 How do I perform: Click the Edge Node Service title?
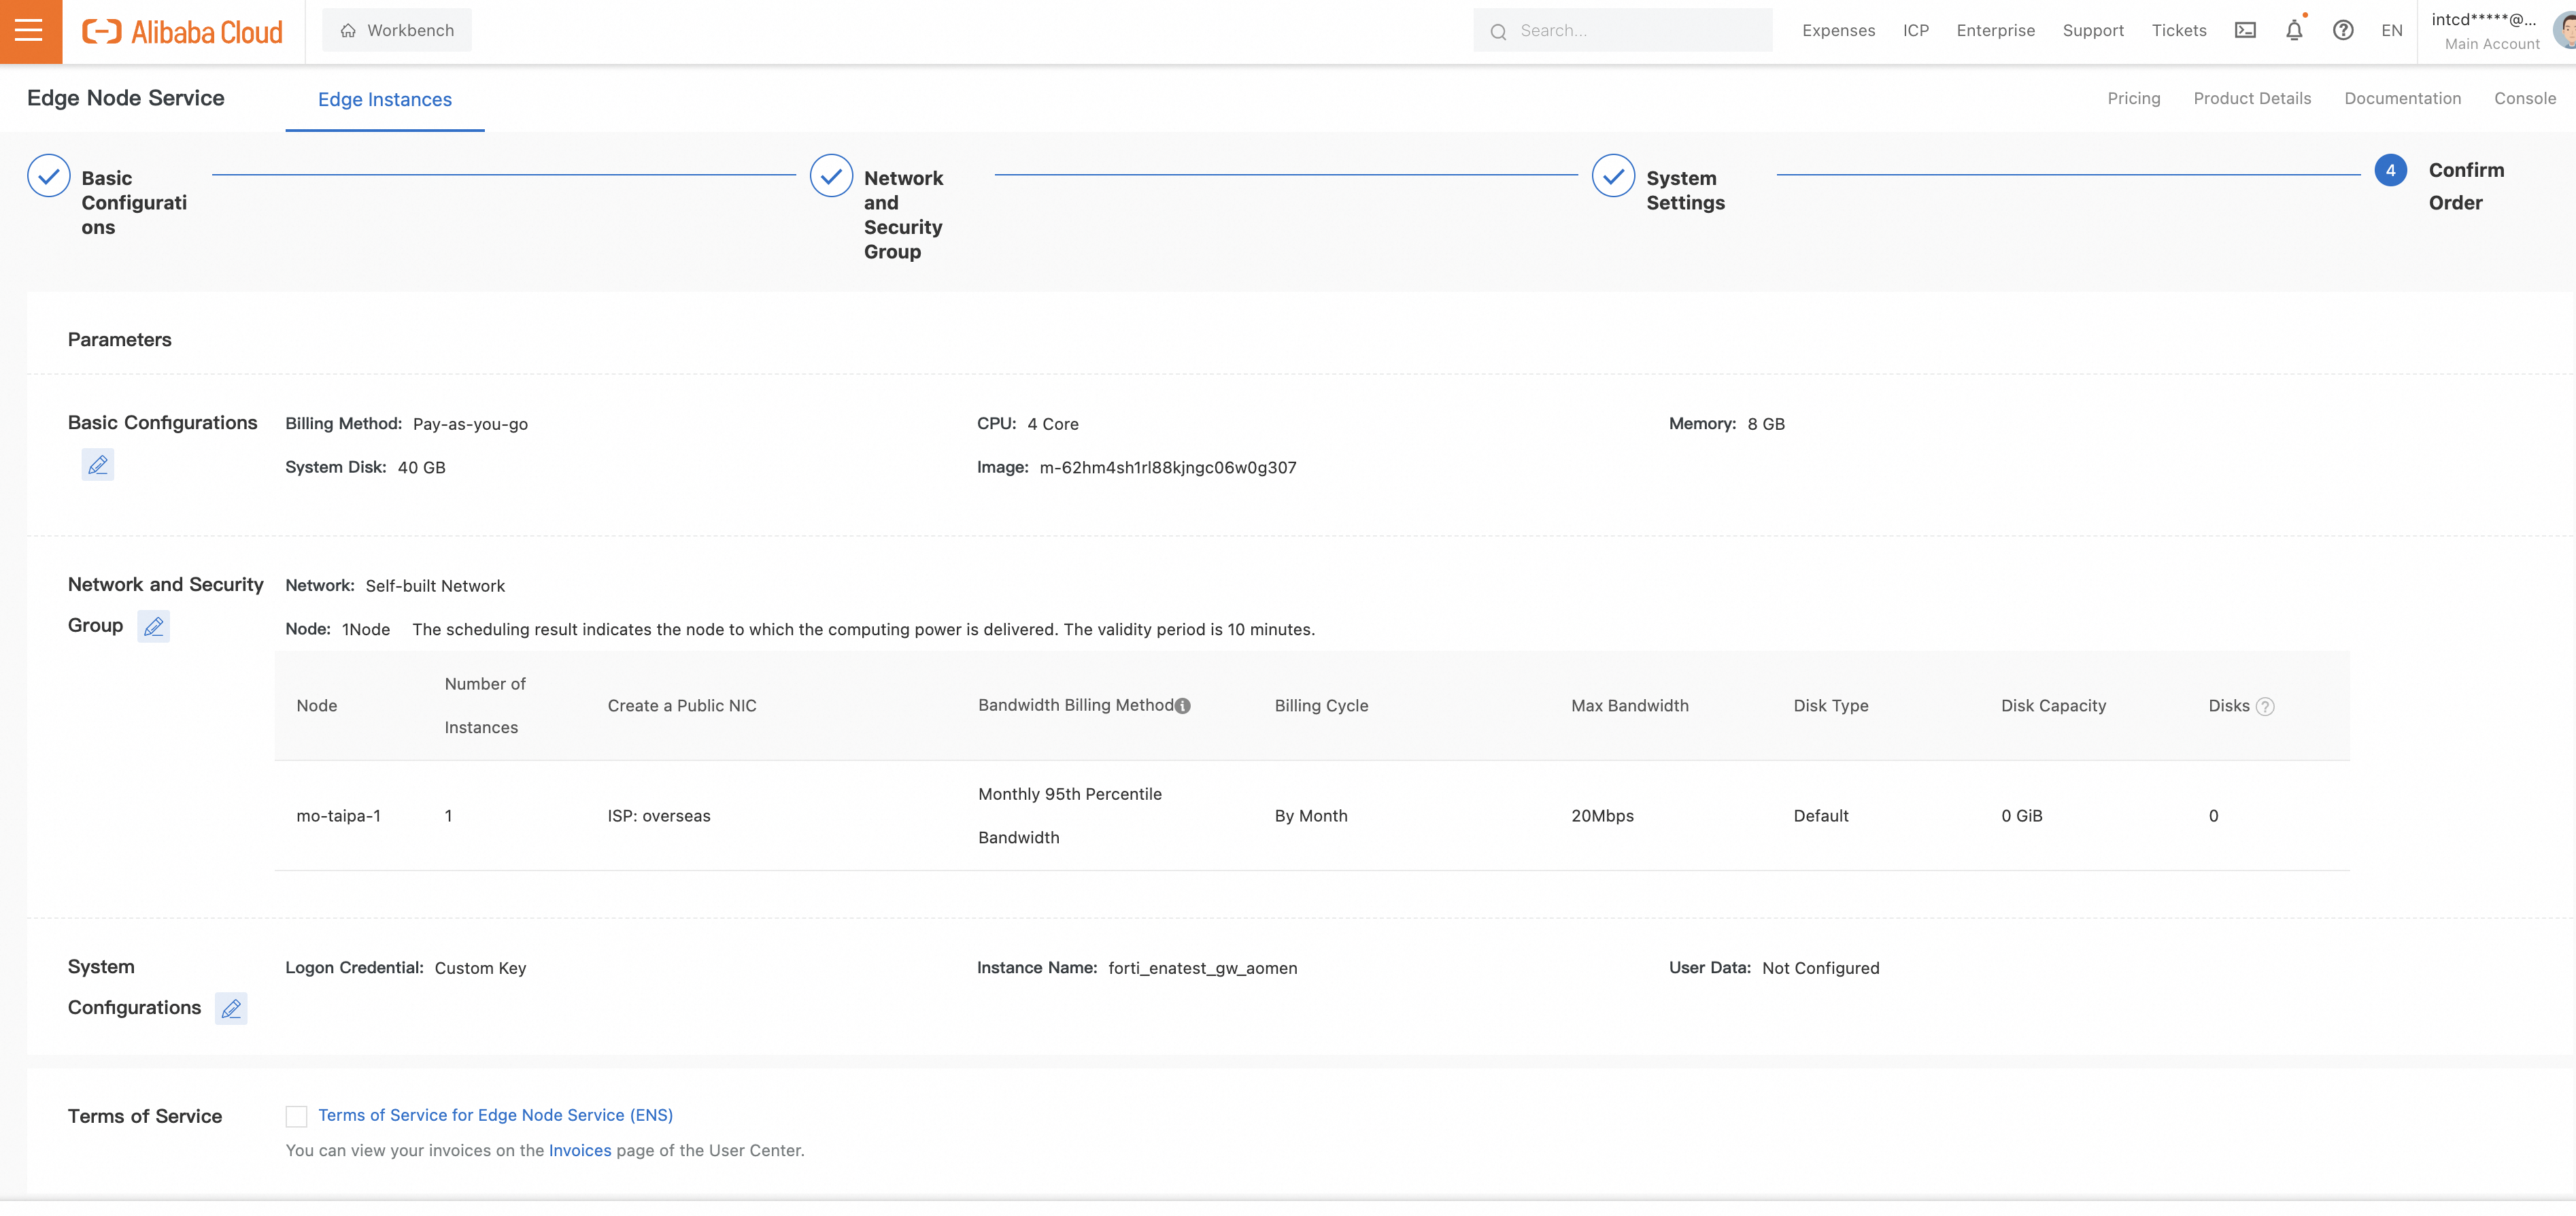point(126,98)
